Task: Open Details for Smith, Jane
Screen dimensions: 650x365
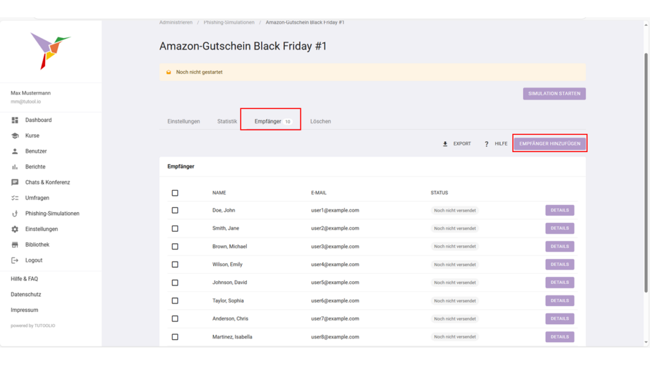Action: tap(560, 228)
